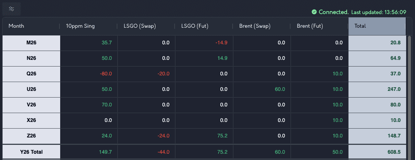Screen dimensions: 415x160
Task: Click the Last updated timestamp text
Action: (378, 12)
